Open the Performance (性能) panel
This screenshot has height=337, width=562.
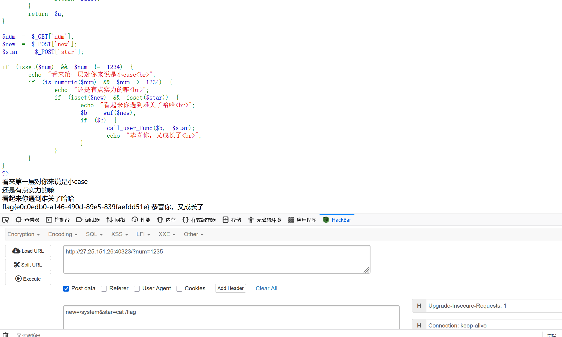(x=141, y=220)
